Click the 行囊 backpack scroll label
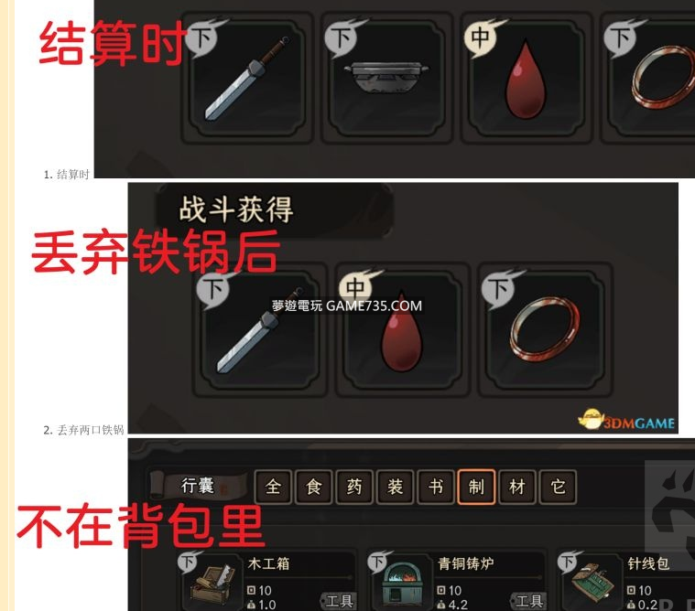 point(198,486)
